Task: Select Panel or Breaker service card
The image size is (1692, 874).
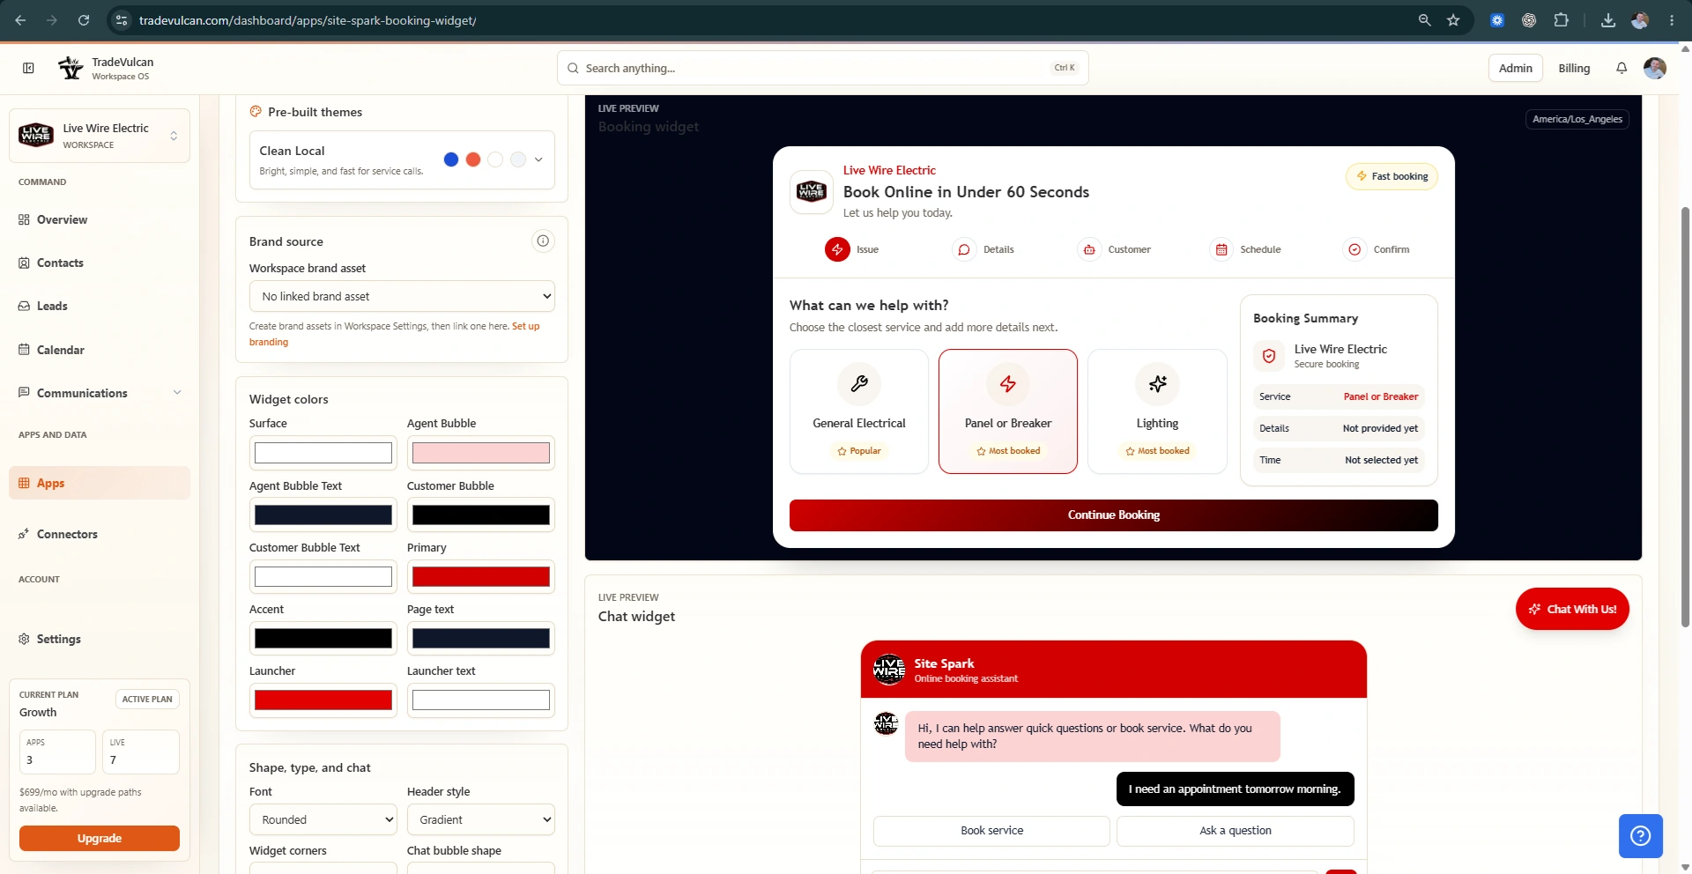Action: coord(1008,411)
